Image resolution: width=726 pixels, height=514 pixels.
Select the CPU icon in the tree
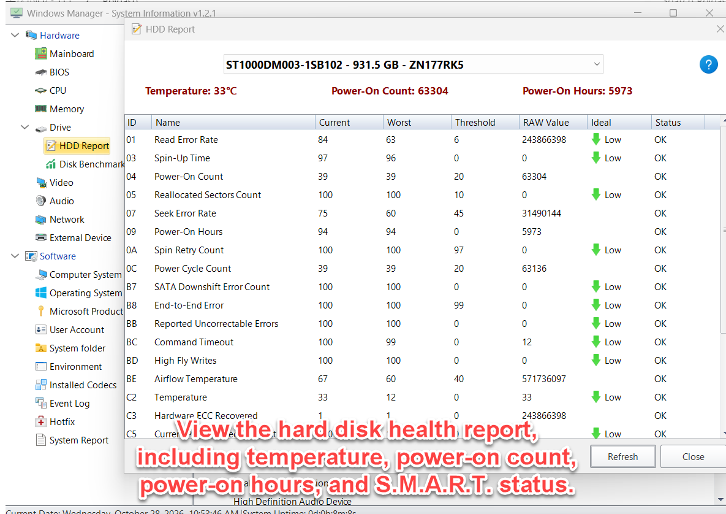pyautogui.click(x=41, y=91)
